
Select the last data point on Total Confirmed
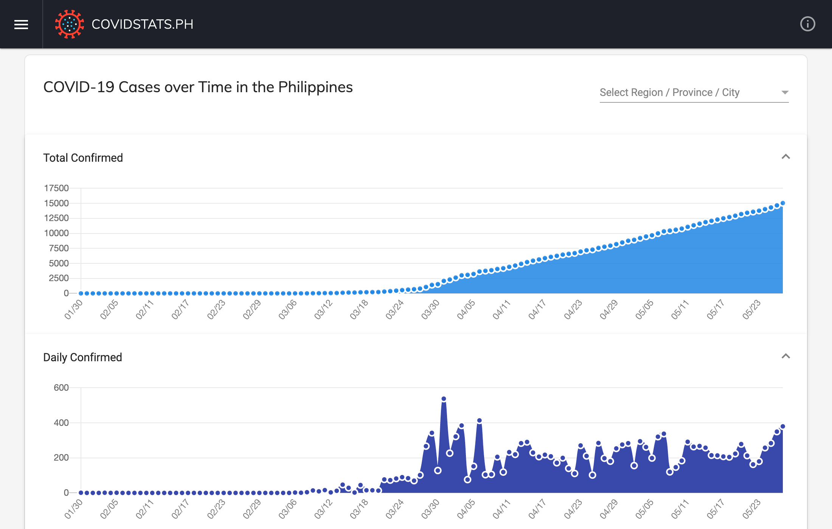tap(783, 203)
